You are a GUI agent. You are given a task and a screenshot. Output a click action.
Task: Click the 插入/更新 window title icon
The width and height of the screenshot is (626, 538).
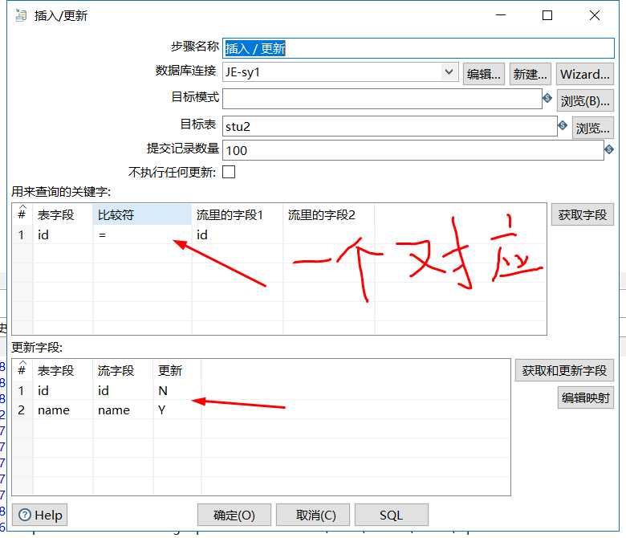tap(21, 15)
